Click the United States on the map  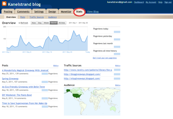coord(76,96)
